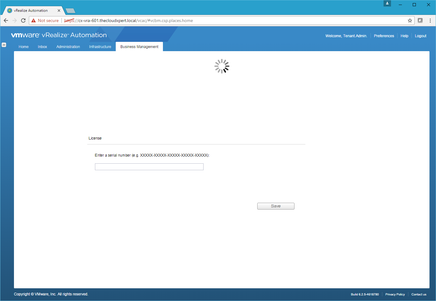Bookmark this page with the star icon

point(410,20)
